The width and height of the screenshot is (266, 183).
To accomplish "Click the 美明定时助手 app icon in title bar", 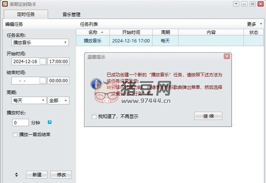I will tap(5, 4).
